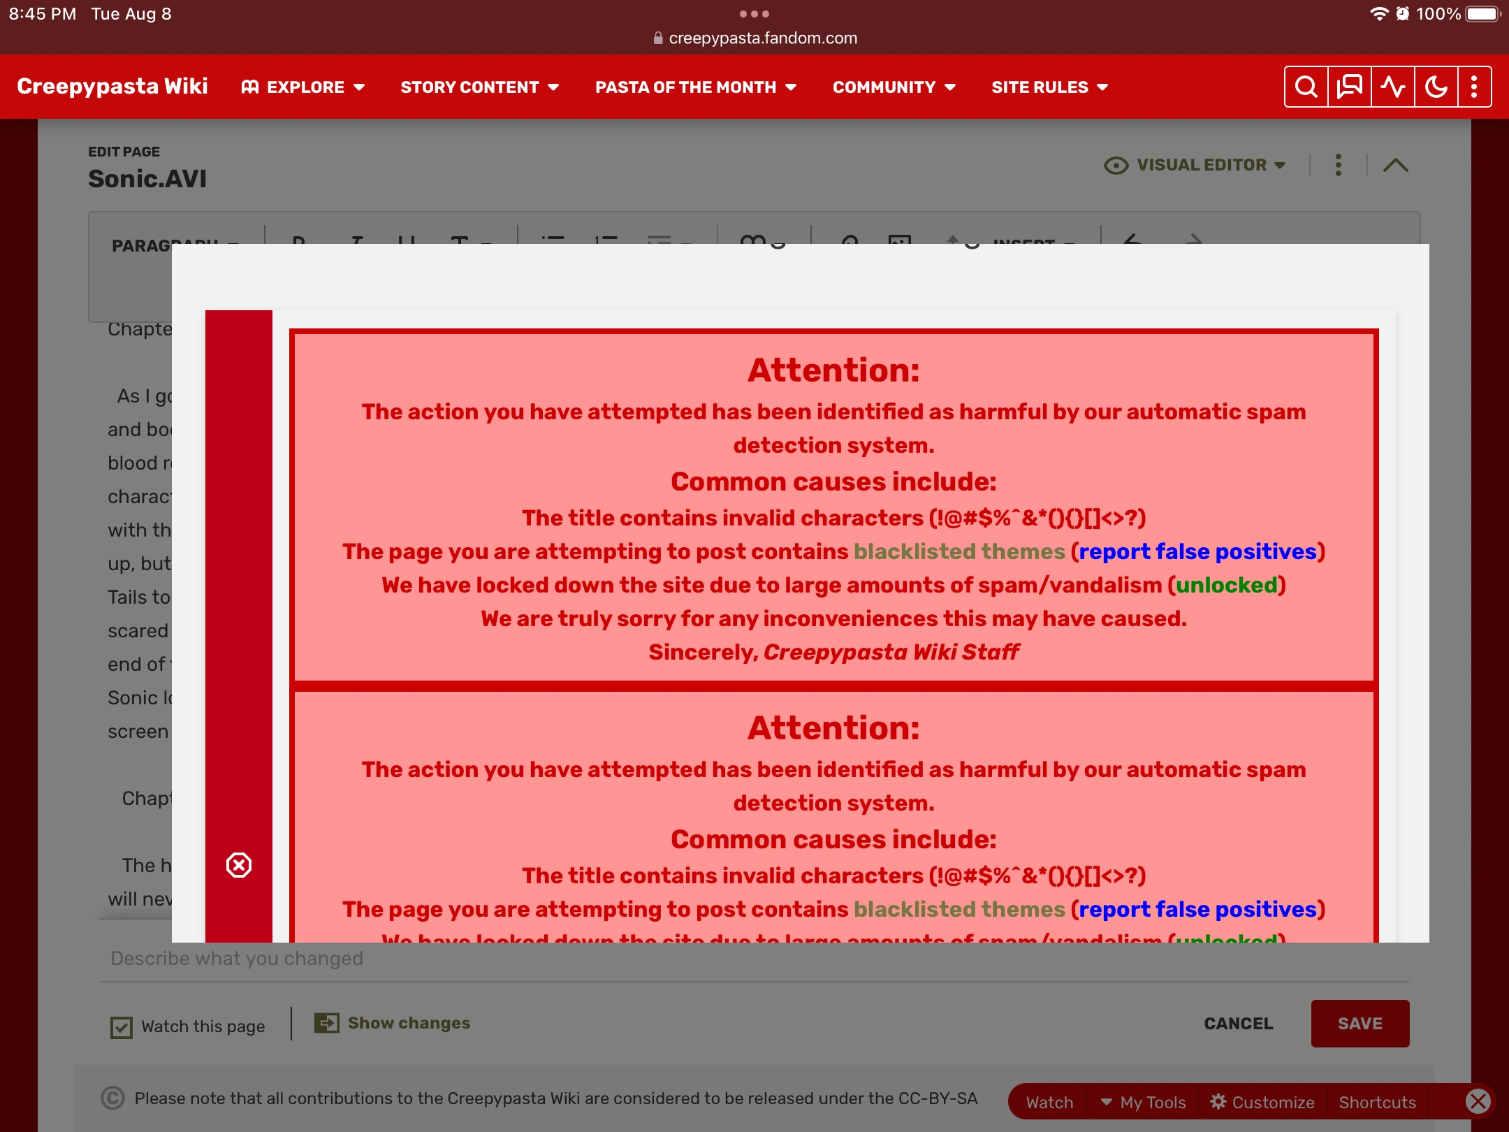Viewport: 1509px width, 1132px height.
Task: Open editor three-dot options menu
Action: [1338, 165]
